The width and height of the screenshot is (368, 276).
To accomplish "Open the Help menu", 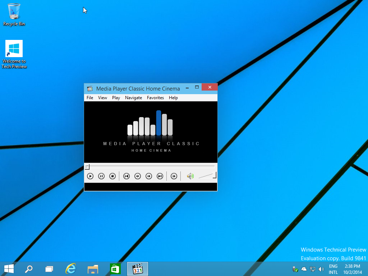I will coord(174,98).
